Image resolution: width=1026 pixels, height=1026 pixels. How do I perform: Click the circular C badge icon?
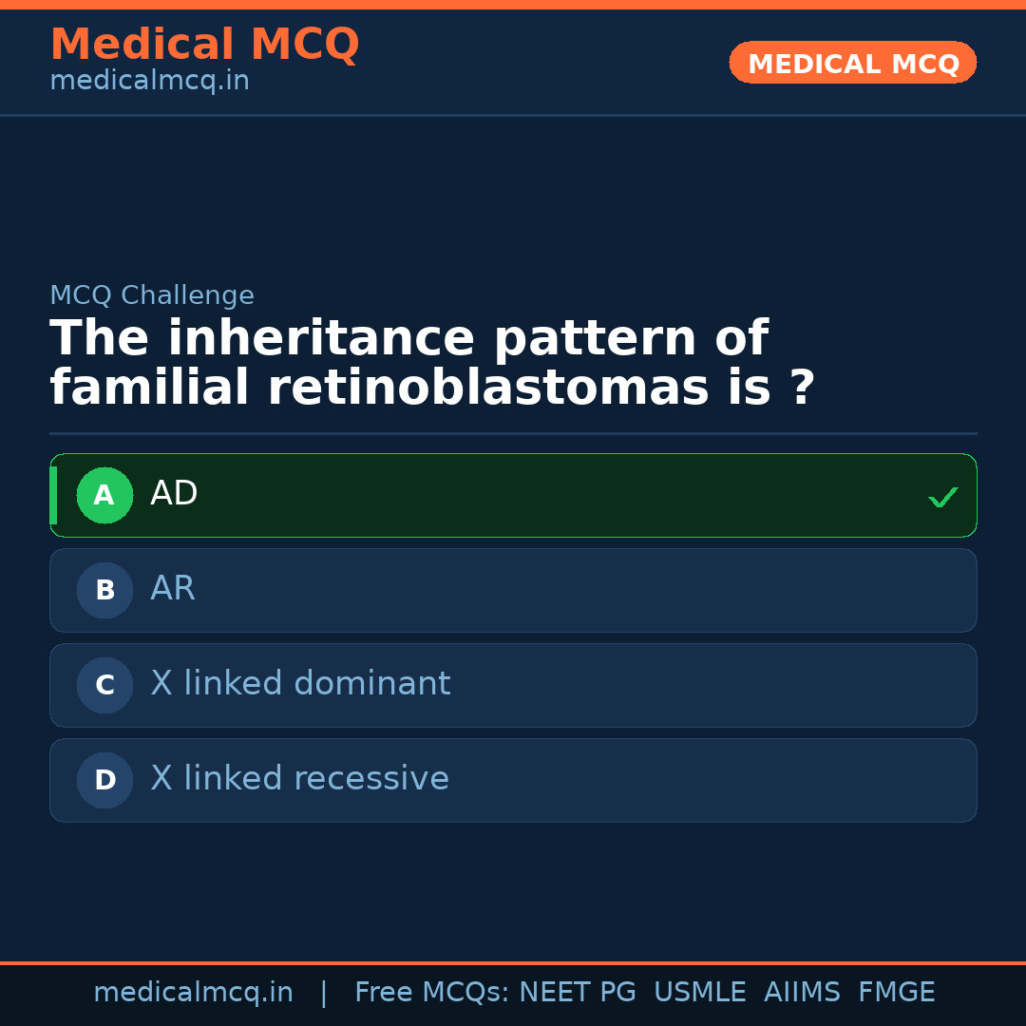coord(104,685)
